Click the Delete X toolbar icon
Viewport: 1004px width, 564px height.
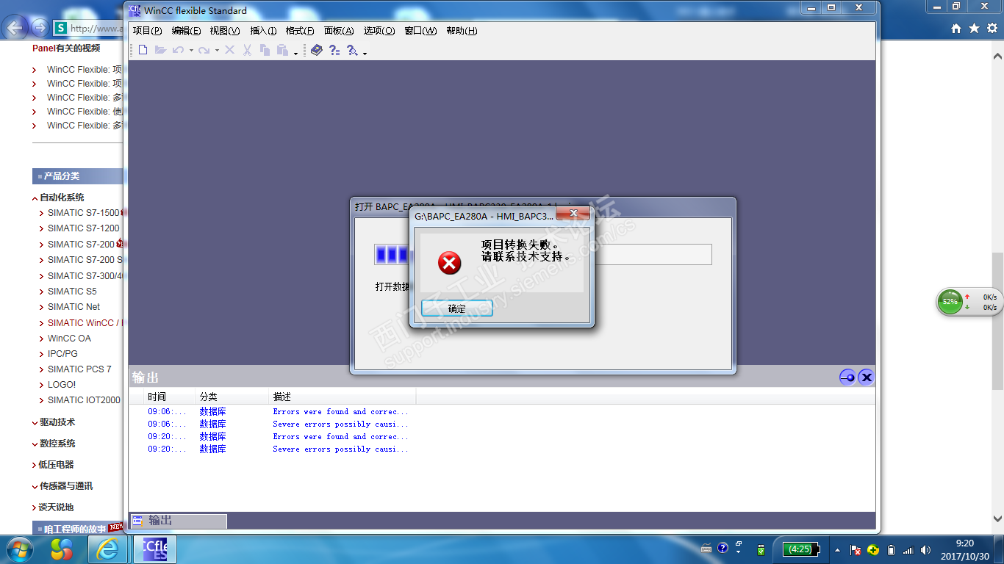coord(229,50)
